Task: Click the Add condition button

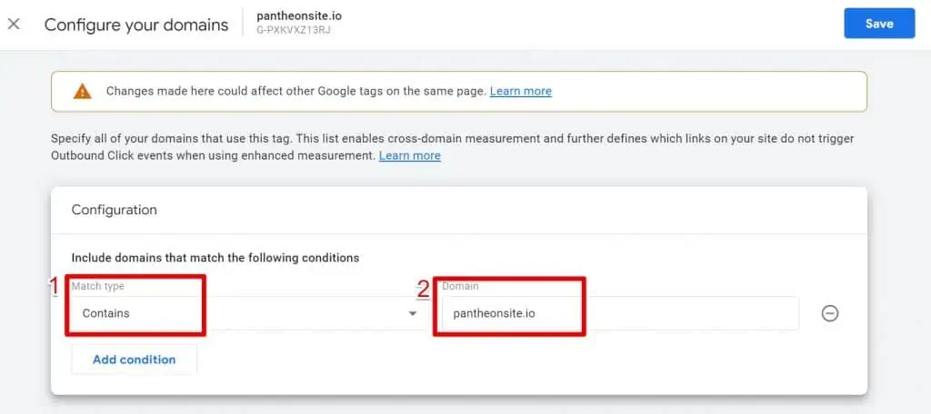Action: click(135, 360)
